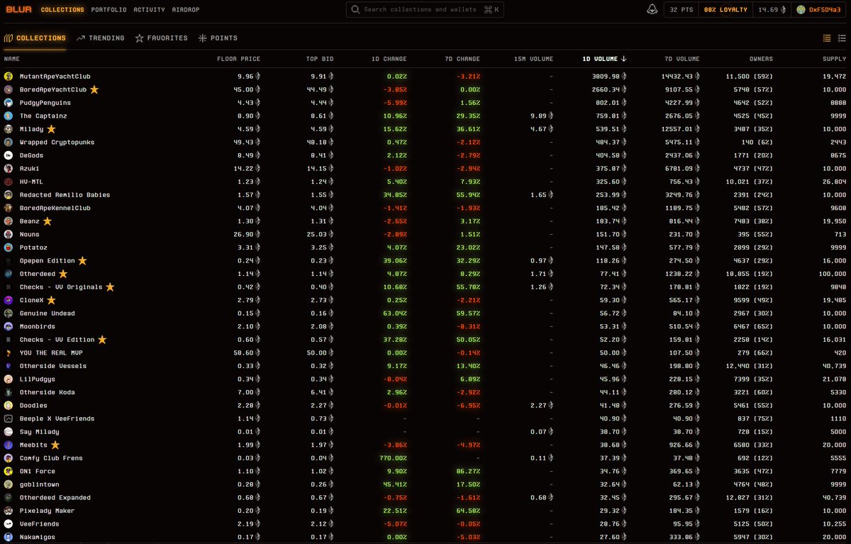Click the VeeFriends collection avatar
Image resolution: width=851 pixels, height=544 pixels.
[x=9, y=524]
